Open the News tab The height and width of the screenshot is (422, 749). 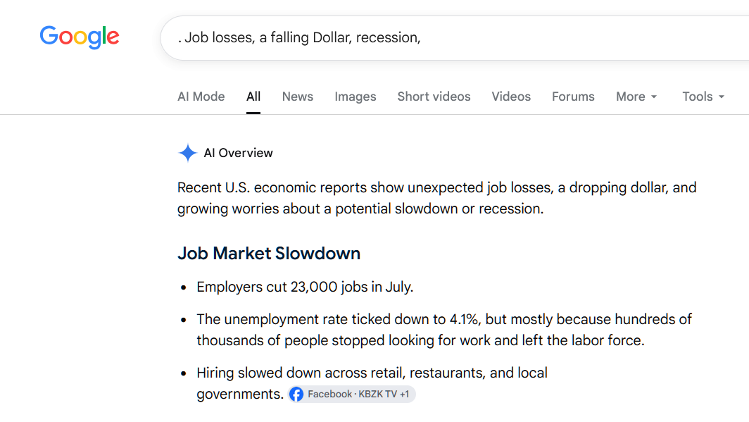pos(298,97)
